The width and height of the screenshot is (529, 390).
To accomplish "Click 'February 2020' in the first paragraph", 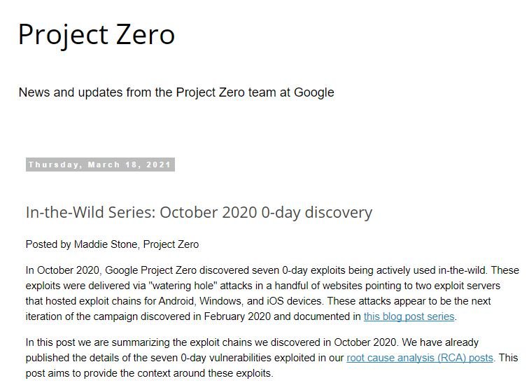I will 237,316.
